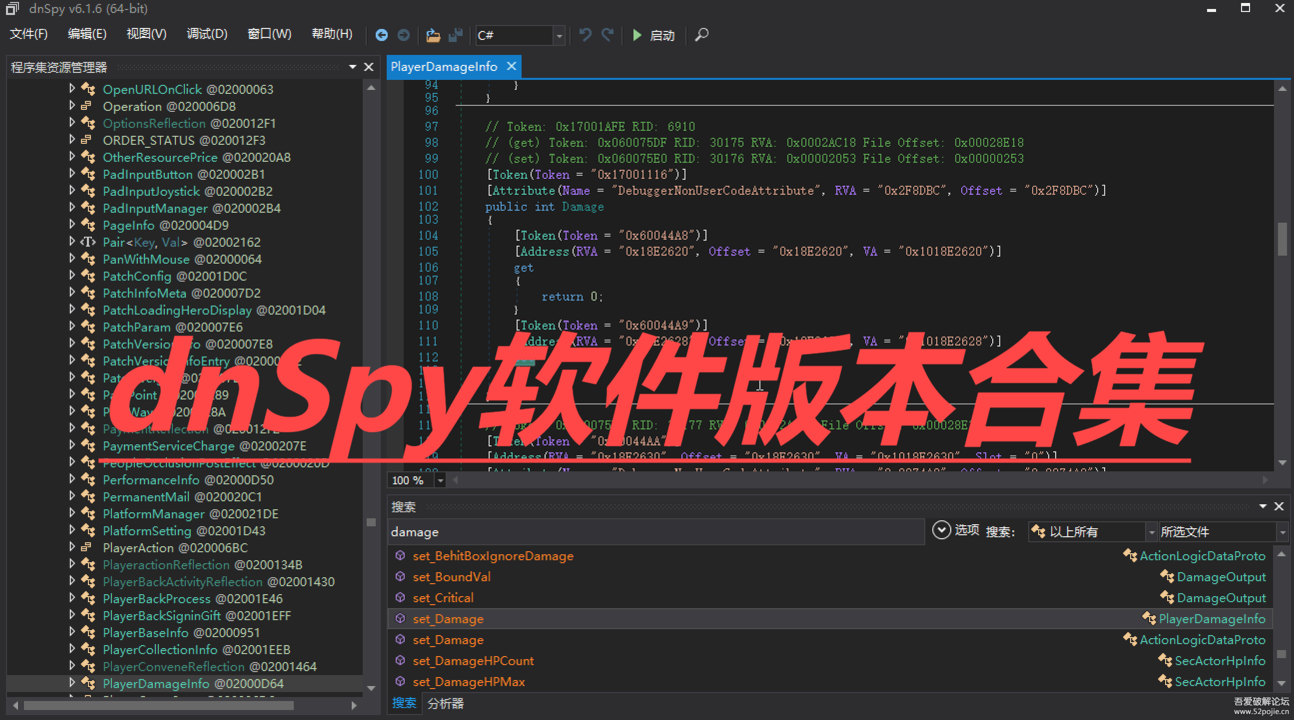This screenshot has width=1294, height=720.
Task: Click the redo arrow icon
Action: pyautogui.click(x=608, y=35)
